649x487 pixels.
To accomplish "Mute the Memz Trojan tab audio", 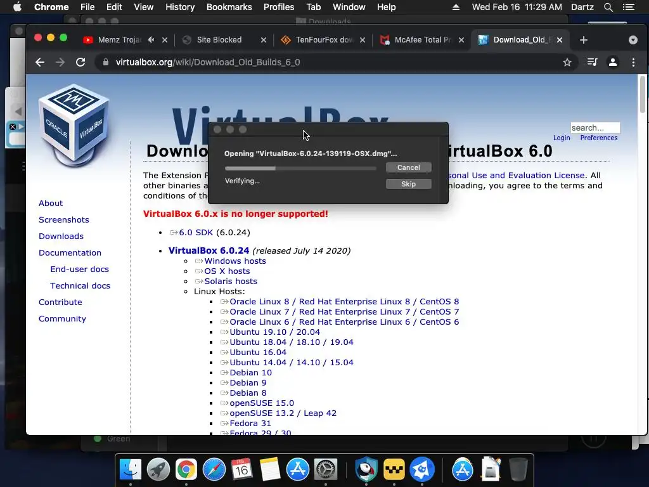I will tap(151, 40).
